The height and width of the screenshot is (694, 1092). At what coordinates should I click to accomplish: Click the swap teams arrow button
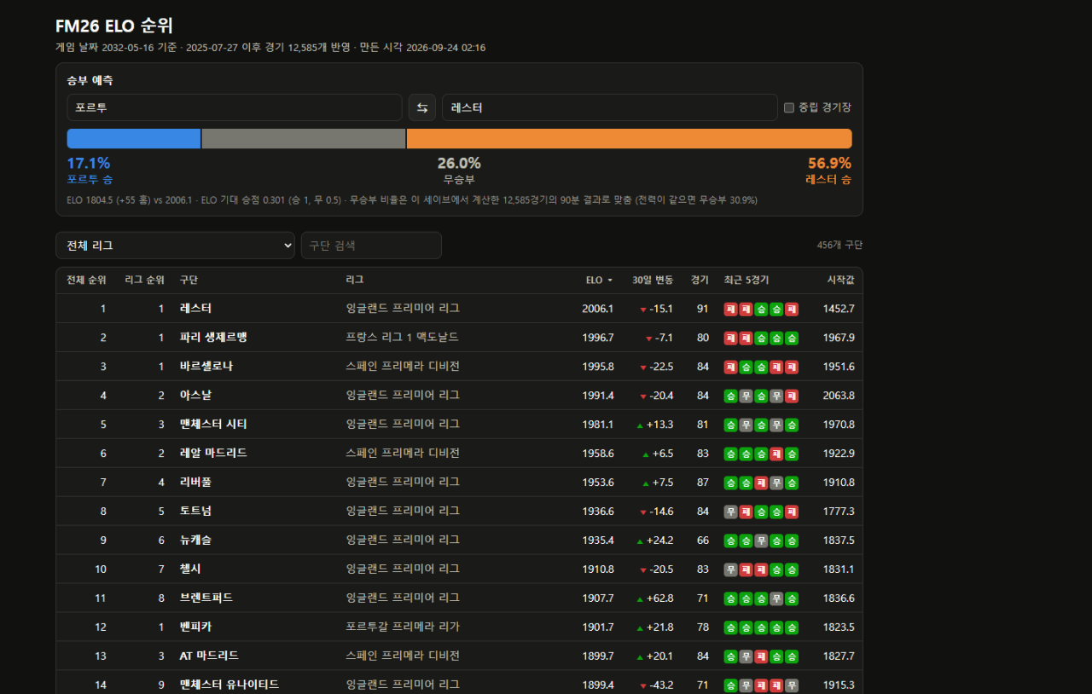[x=421, y=107]
